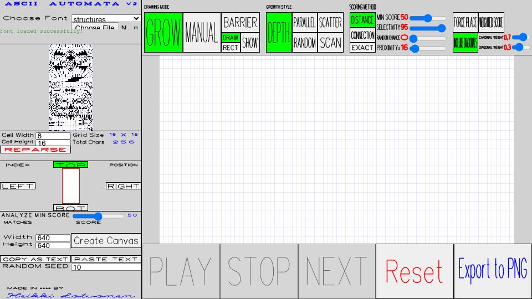This screenshot has width=532, height=299.
Task: Click the RANDOM SEED input field
Action: pos(106,267)
